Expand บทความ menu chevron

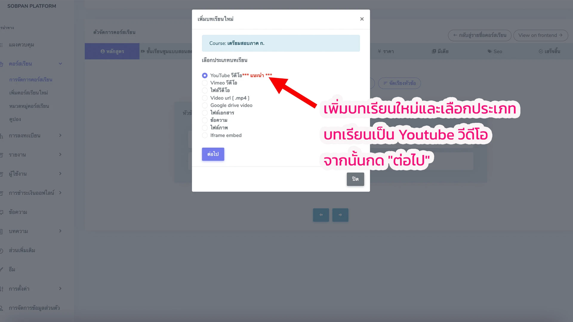click(x=60, y=231)
